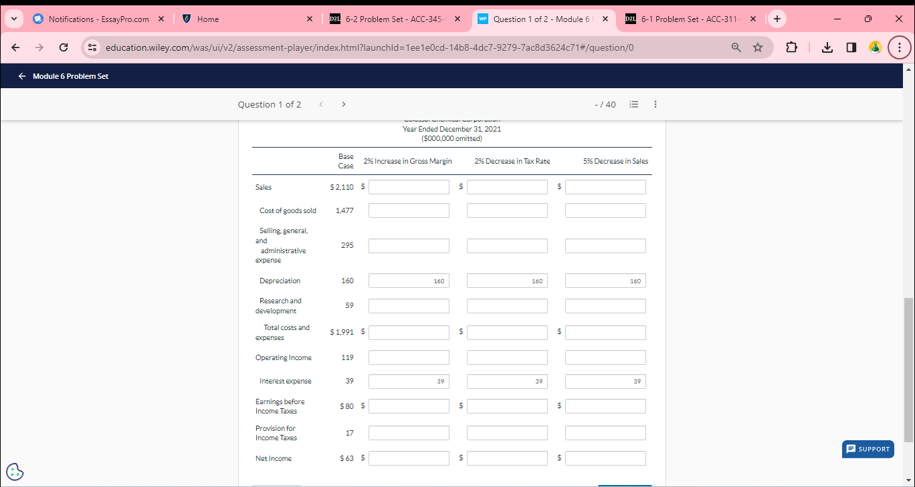This screenshot has height=487, width=915.
Task: Click Cost of goods sold field for Tax Rate column
Action: pos(507,210)
